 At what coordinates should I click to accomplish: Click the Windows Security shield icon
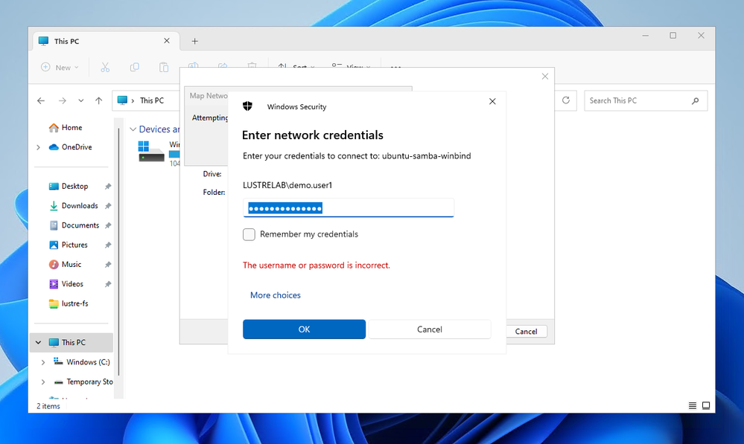(x=247, y=106)
